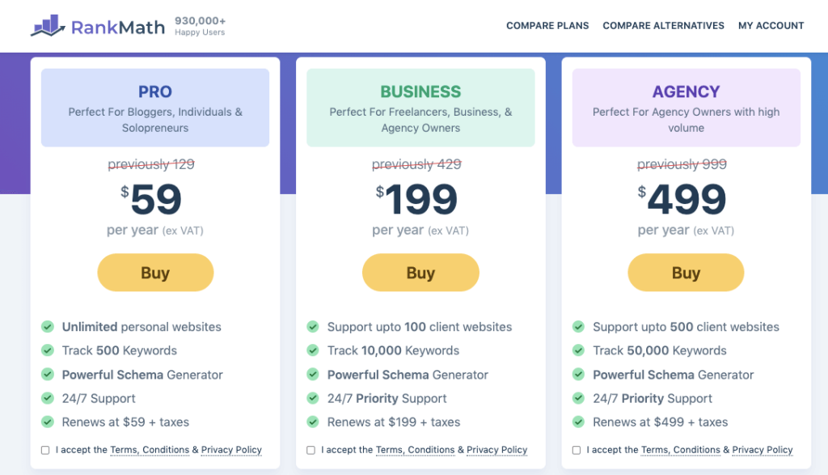Click 'Powerful Schema Generator' in PRO card
The width and height of the screenshot is (828, 475).
click(142, 375)
